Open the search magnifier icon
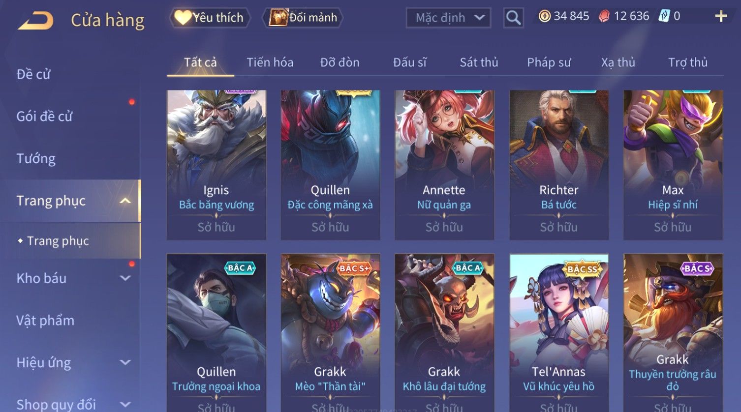 (x=513, y=18)
